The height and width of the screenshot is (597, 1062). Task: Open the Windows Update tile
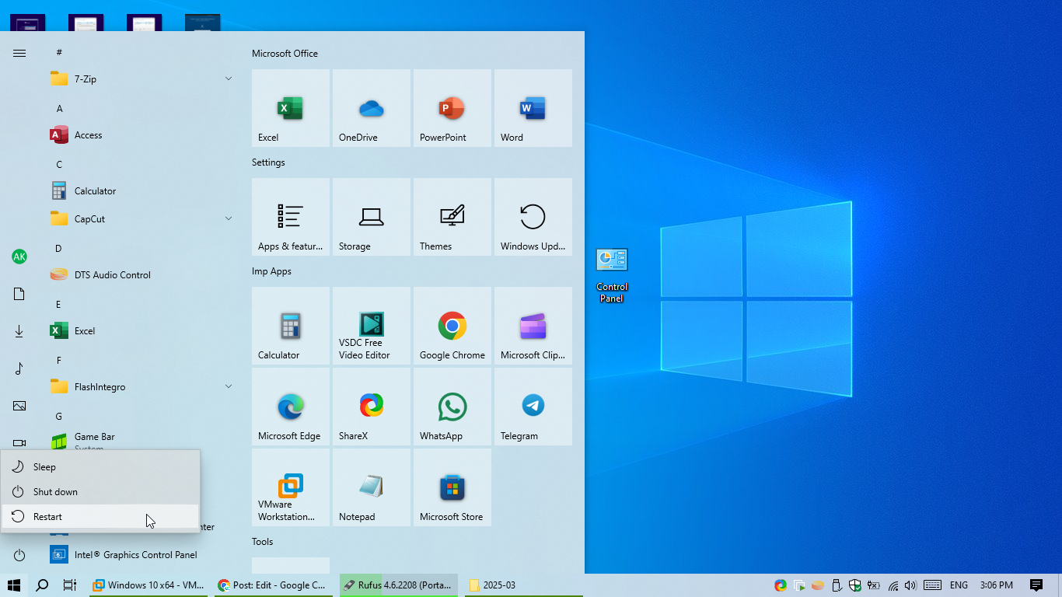coord(533,217)
